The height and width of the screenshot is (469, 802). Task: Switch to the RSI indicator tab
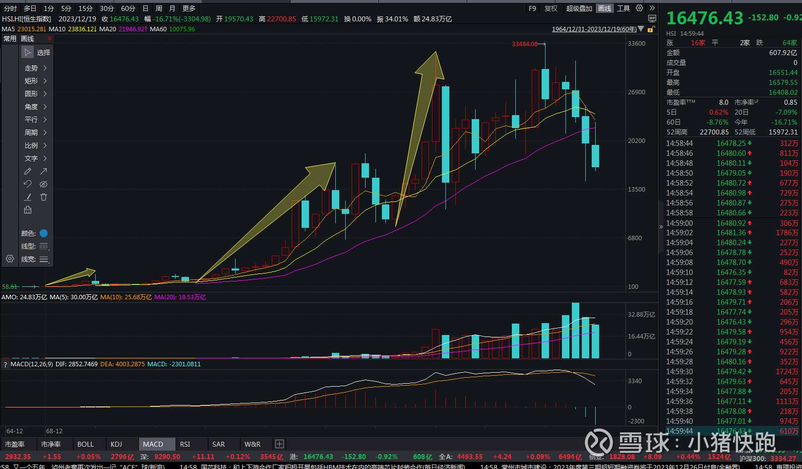[185, 444]
